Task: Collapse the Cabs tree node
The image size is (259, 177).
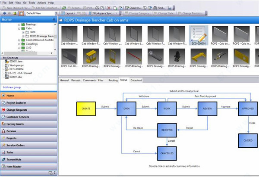Action: (x=19, y=28)
